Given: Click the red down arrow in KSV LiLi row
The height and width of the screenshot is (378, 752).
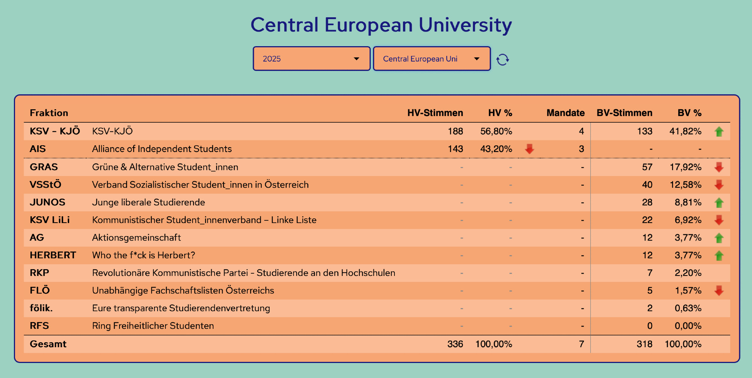Looking at the screenshot, I should [719, 220].
